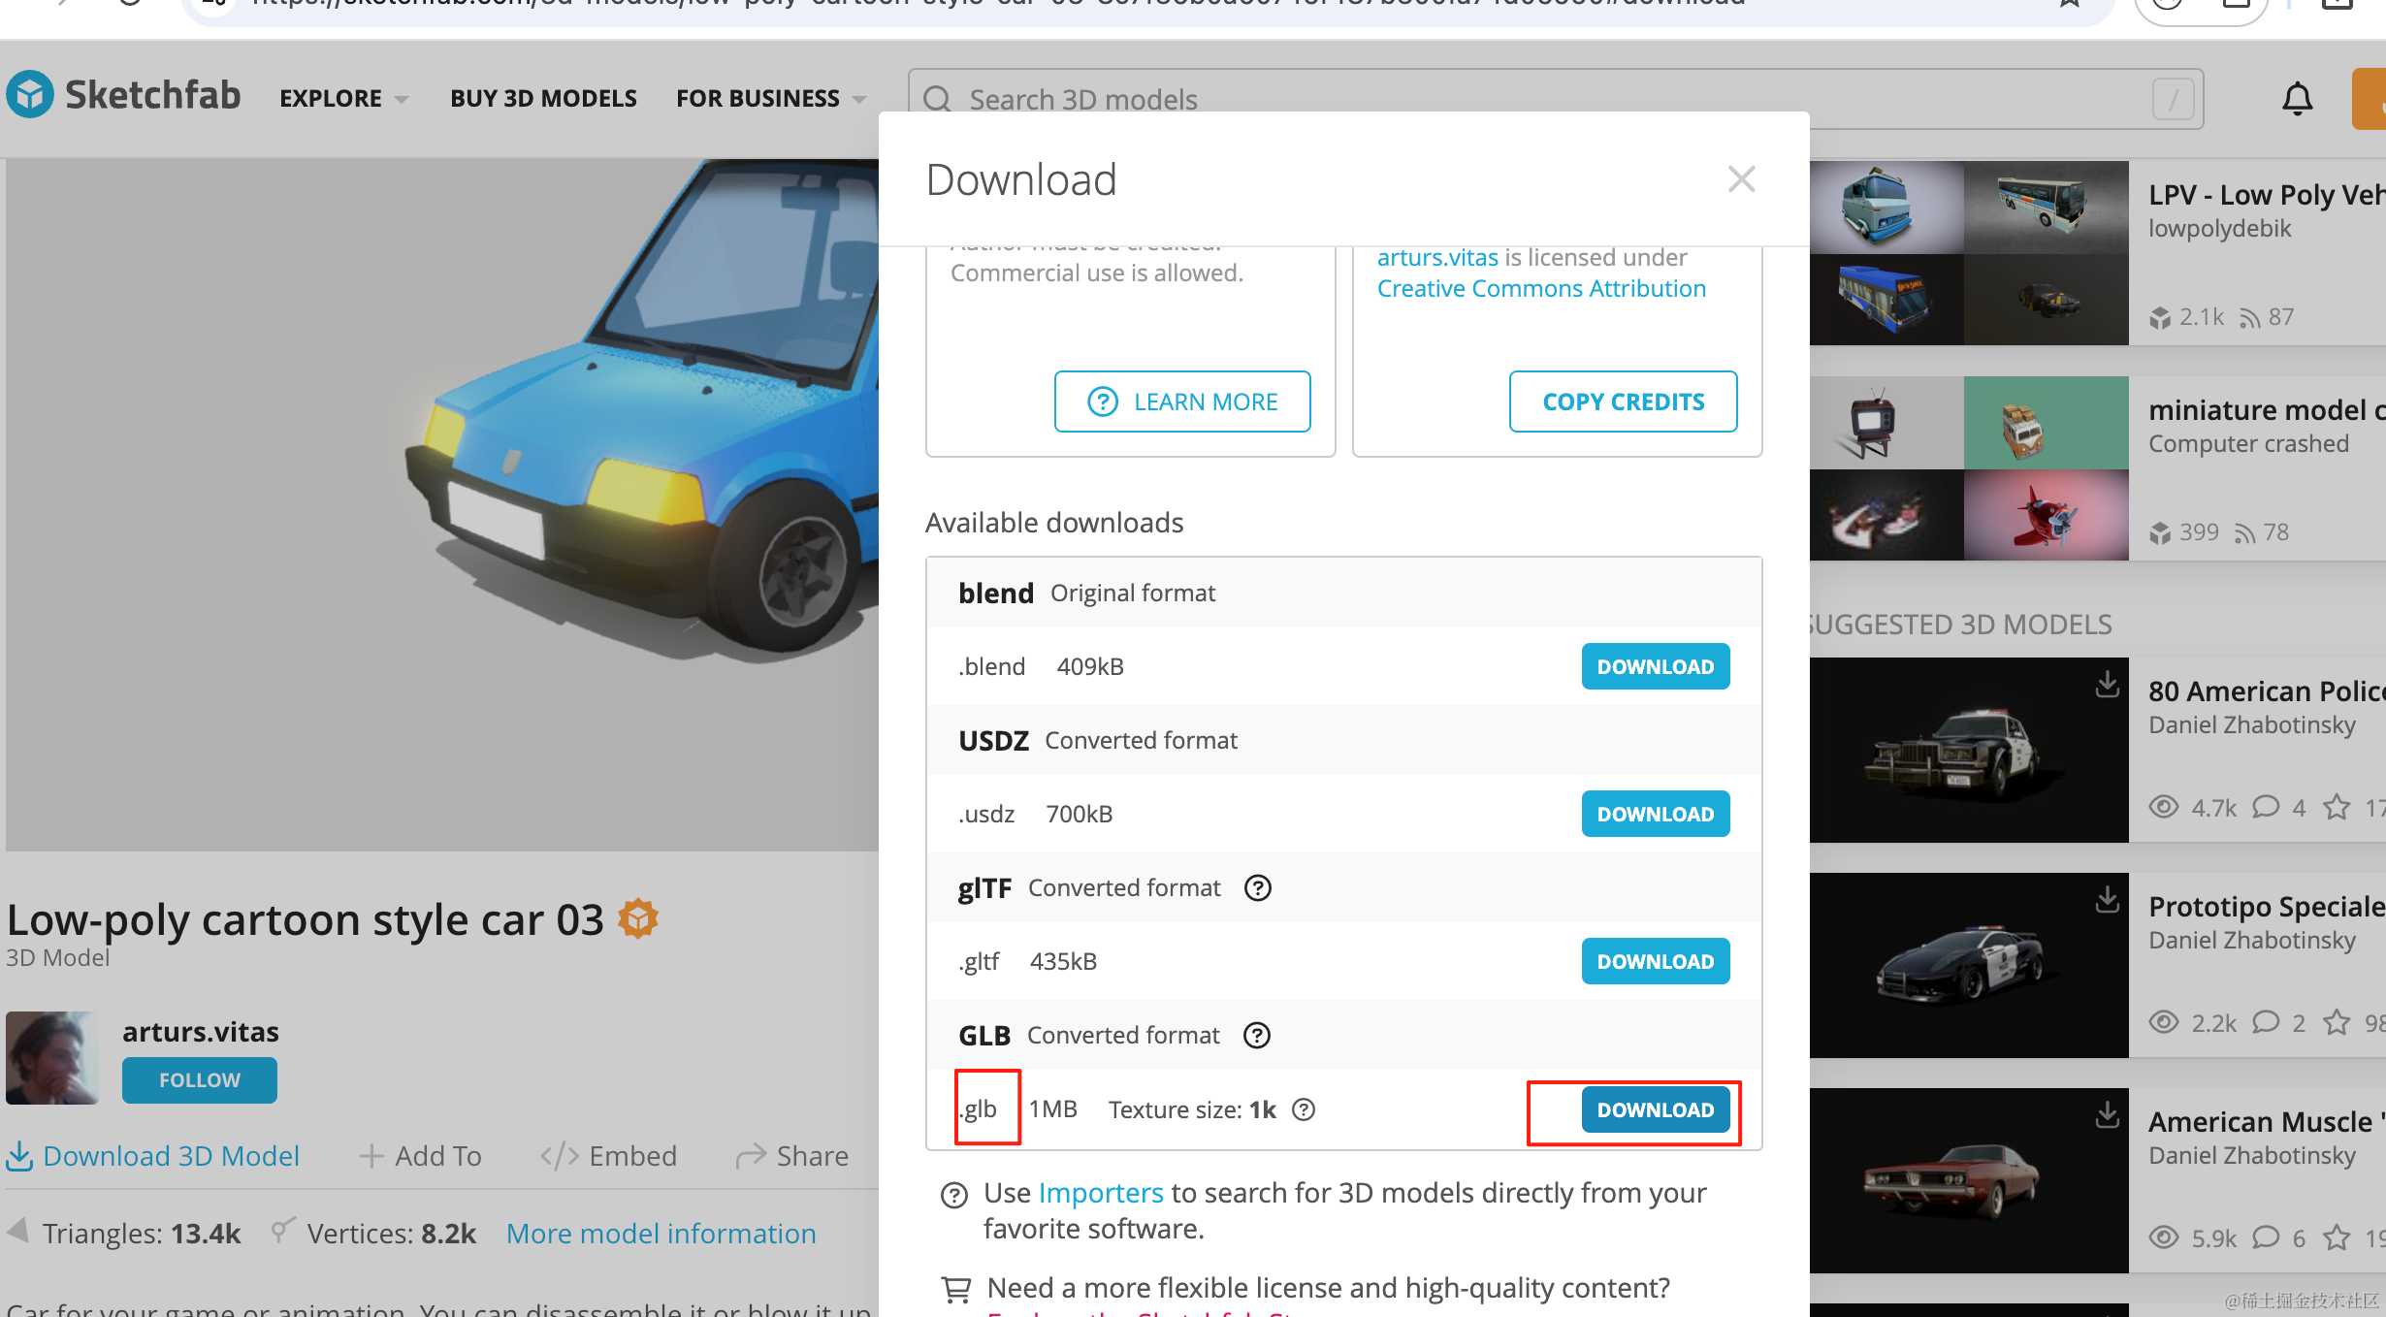2386x1317 pixels.
Task: Open the Importers link
Action: [x=1101, y=1193]
